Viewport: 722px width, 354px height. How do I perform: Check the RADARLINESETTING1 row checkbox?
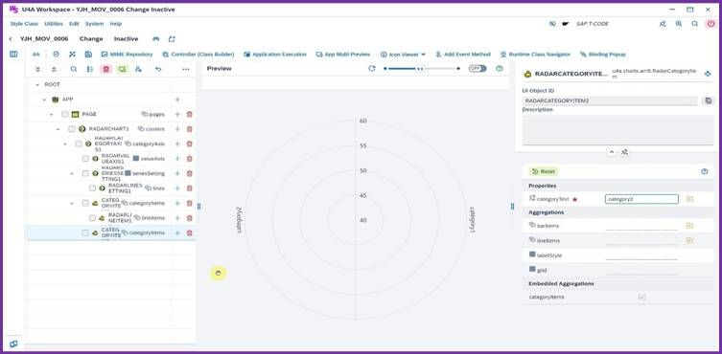[x=92, y=188]
